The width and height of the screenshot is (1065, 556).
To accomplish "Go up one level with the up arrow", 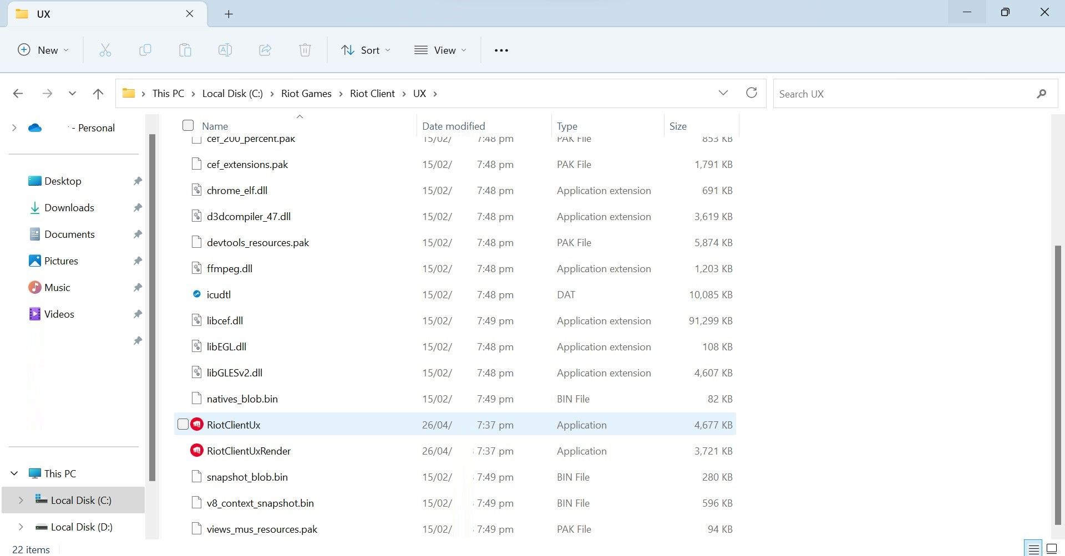I will click(98, 94).
